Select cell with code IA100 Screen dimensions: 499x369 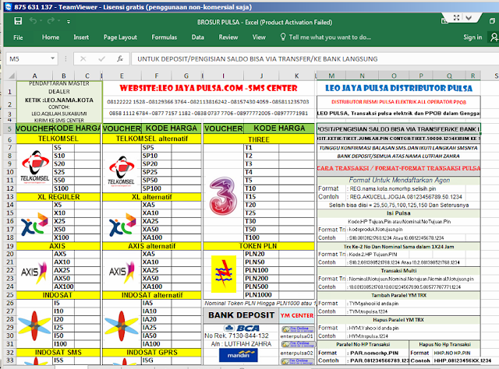pyautogui.click(x=156, y=344)
